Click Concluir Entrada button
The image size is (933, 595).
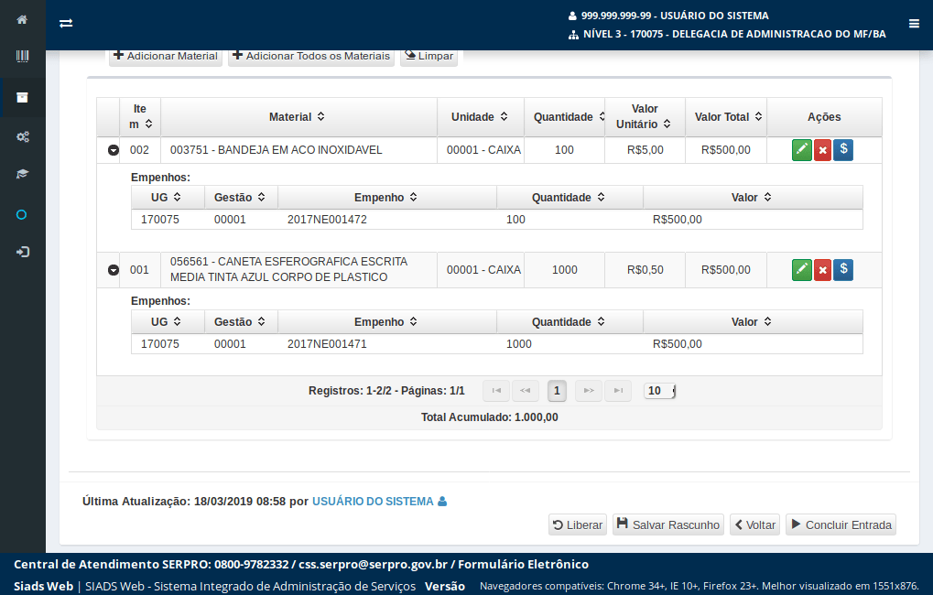coord(841,525)
